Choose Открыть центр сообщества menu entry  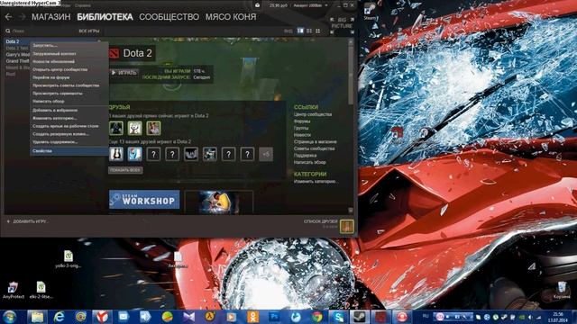[x=69, y=69]
